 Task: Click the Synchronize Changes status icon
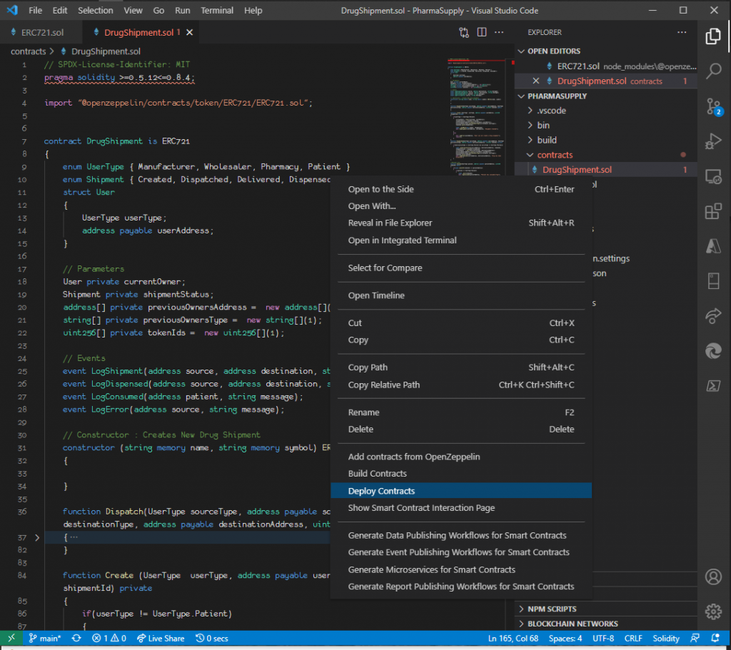coord(76,638)
